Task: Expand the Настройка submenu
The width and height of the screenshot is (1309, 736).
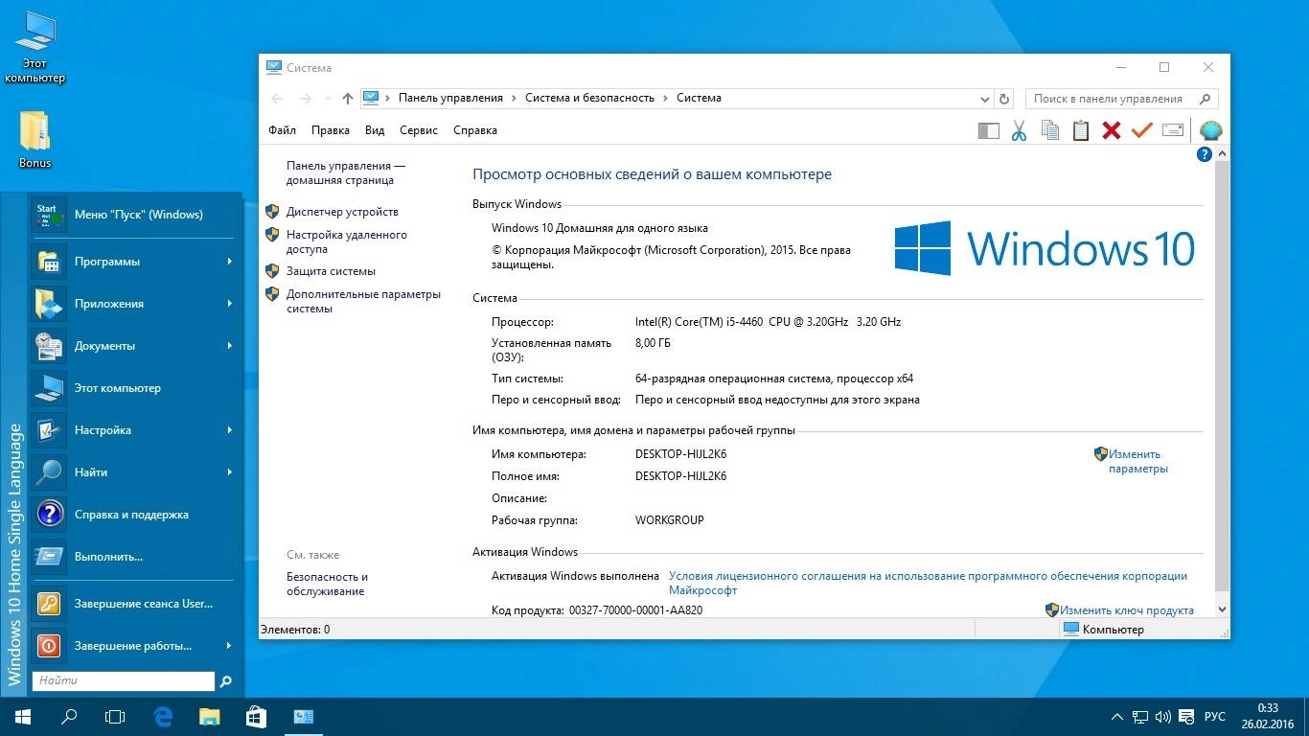Action: tap(230, 430)
